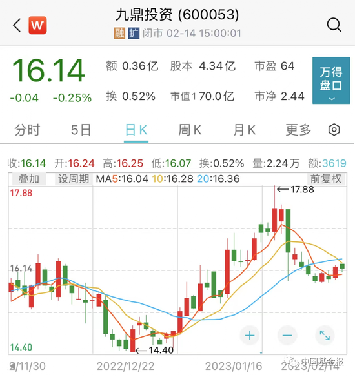Tap the 量:2.24万 volume value

276,163
